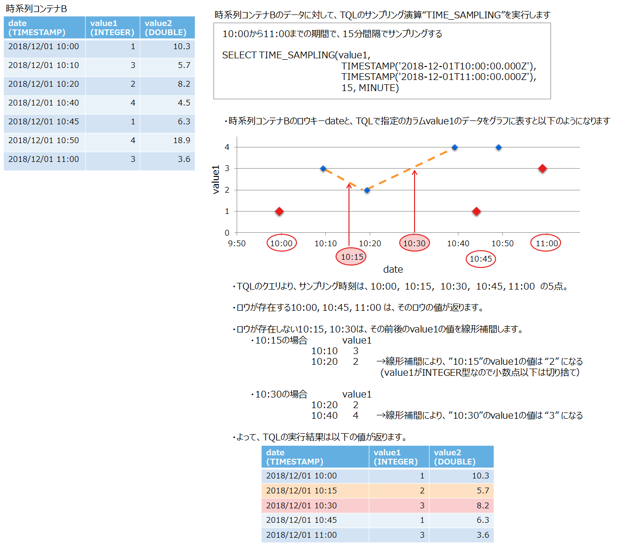Screen dimensions: 617x544
Task: Click the pink-filled 10:15 circled label
Action: [351, 257]
